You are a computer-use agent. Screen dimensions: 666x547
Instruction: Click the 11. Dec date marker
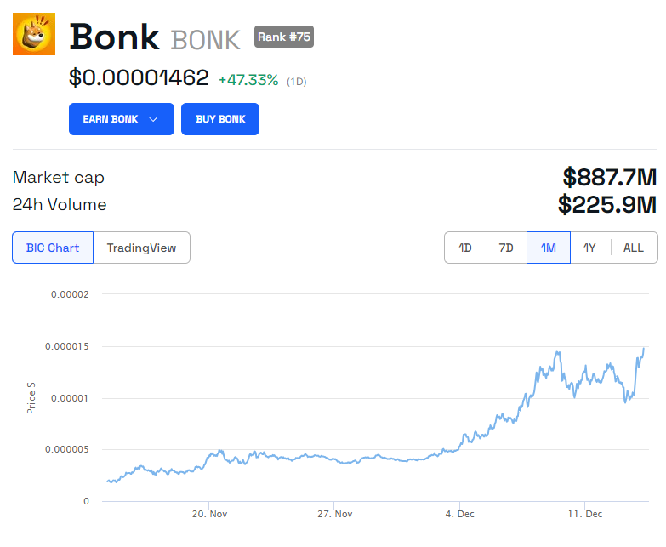point(584,514)
